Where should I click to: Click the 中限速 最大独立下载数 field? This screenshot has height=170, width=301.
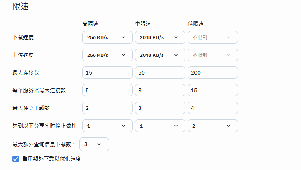(160, 108)
